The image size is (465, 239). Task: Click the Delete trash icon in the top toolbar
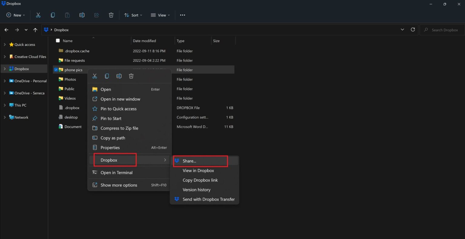point(111,15)
